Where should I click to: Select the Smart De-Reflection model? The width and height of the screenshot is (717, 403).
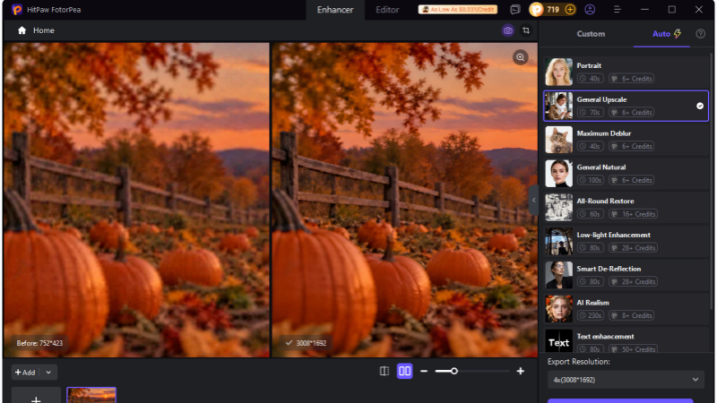pos(626,275)
